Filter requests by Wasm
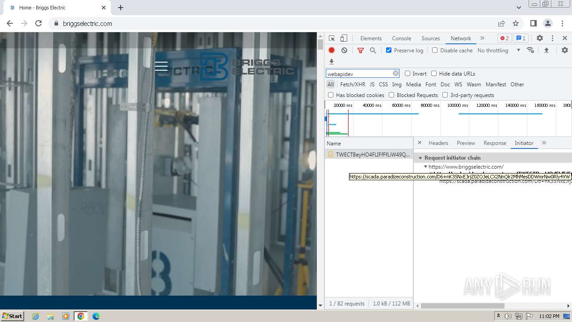The width and height of the screenshot is (572, 322). point(474,84)
